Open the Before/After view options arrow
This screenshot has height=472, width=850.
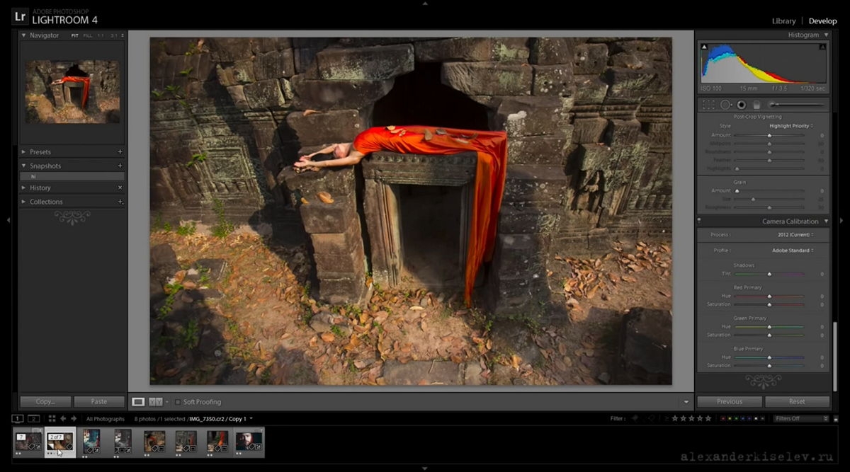pyautogui.click(x=167, y=402)
